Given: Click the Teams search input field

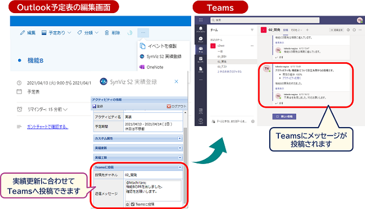Looking at the screenshot, I should [265, 21].
